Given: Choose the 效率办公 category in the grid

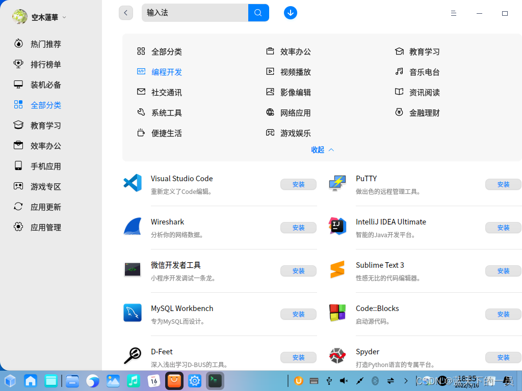Looking at the screenshot, I should click(289, 51).
